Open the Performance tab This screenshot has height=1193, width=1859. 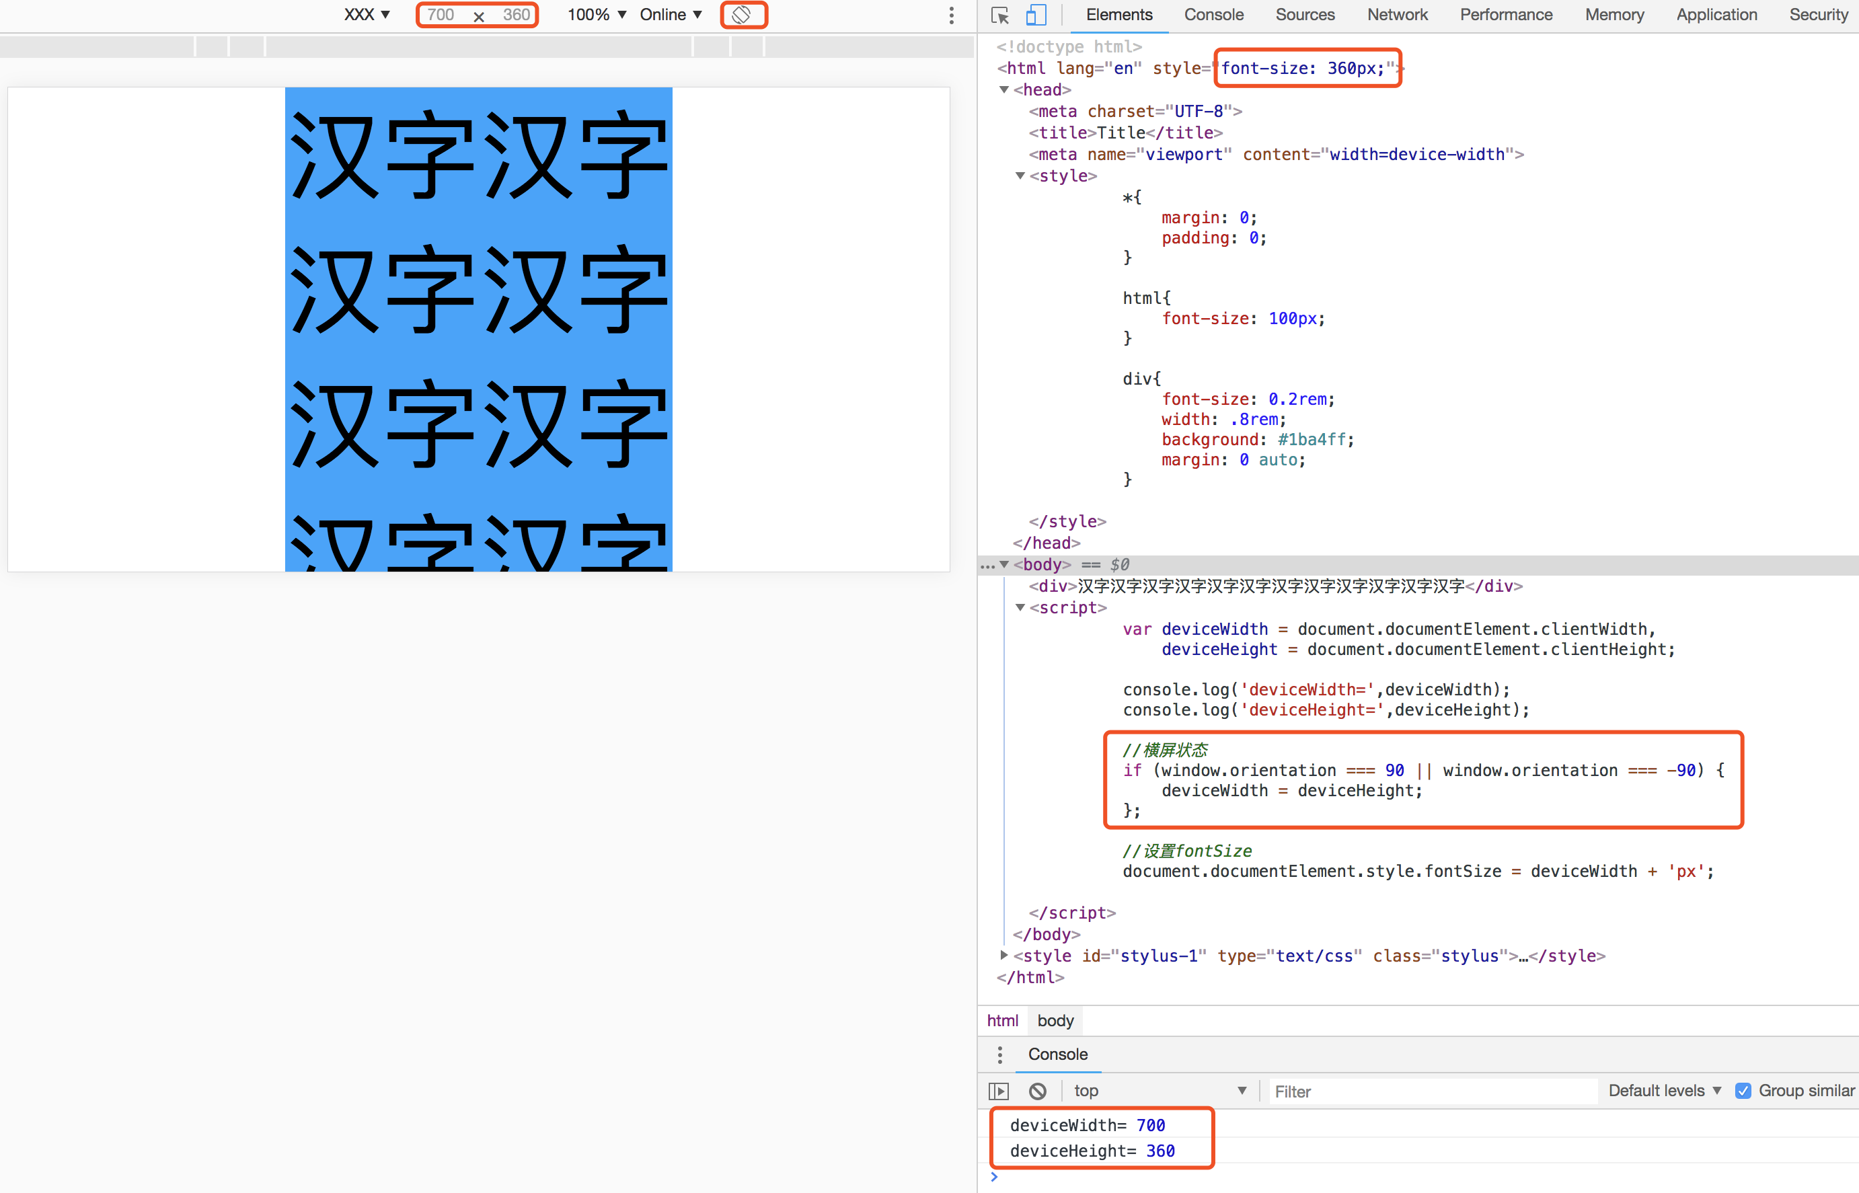point(1506,15)
